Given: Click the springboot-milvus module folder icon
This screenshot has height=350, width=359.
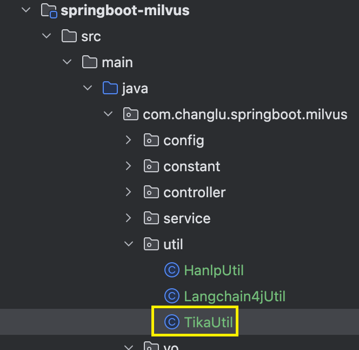Looking at the screenshot, I should tap(49, 11).
